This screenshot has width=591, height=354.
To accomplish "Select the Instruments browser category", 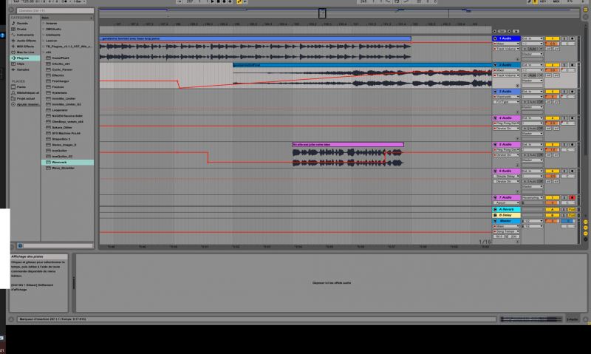I will pyautogui.click(x=25, y=35).
